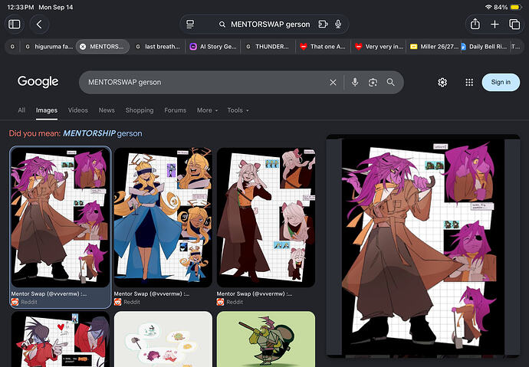Open the first Mentor Swap (@vvvermw) link
This screenshot has height=367, width=529.
point(49,294)
